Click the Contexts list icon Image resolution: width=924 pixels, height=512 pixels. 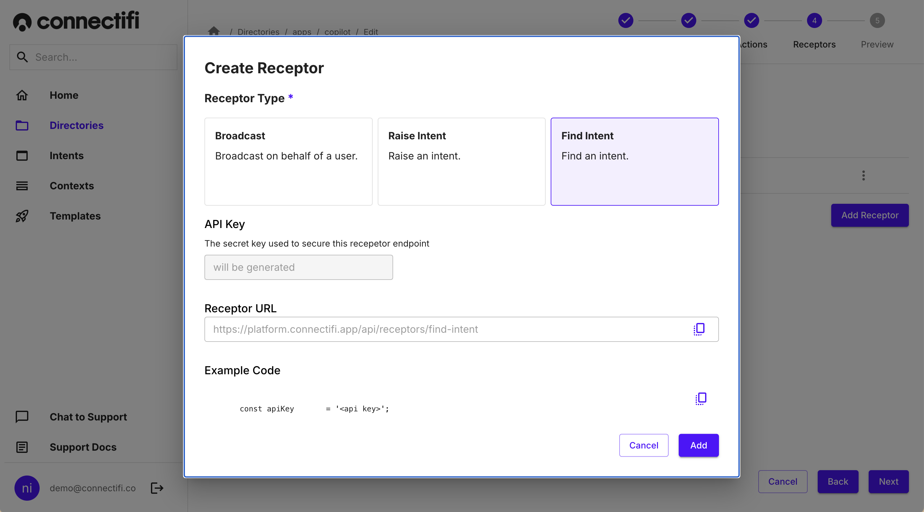[x=22, y=186]
